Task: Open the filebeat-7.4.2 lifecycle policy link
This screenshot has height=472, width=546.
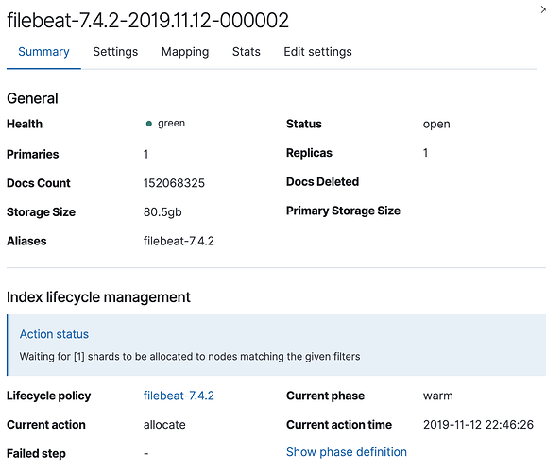Action: (x=179, y=396)
